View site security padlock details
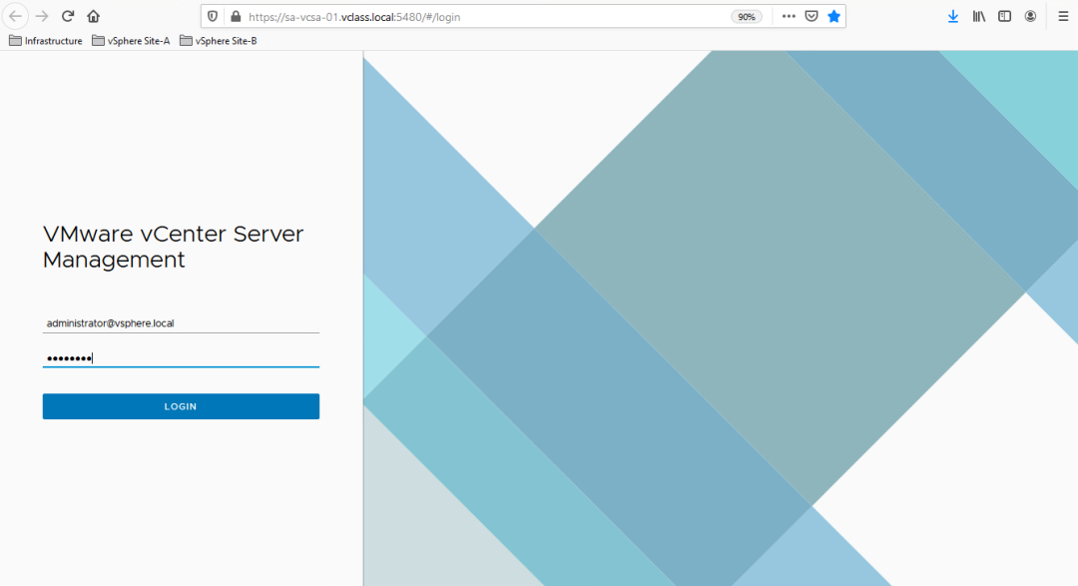Viewport: 1078px width, 586px height. tap(236, 17)
